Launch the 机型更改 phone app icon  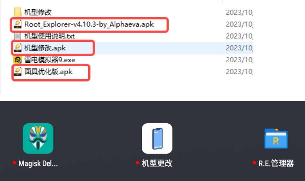[157, 139]
